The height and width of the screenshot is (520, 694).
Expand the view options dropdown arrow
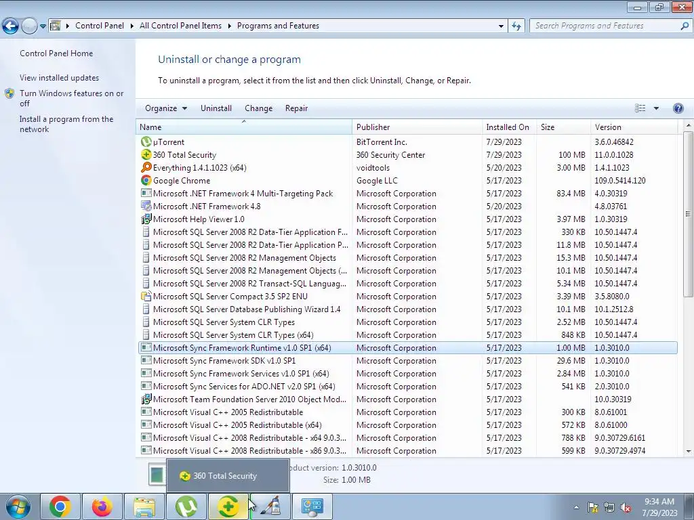[x=656, y=108]
